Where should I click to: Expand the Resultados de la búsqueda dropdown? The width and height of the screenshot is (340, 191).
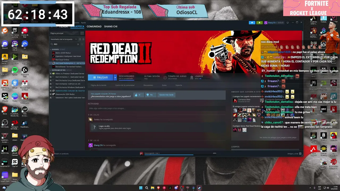(64, 39)
